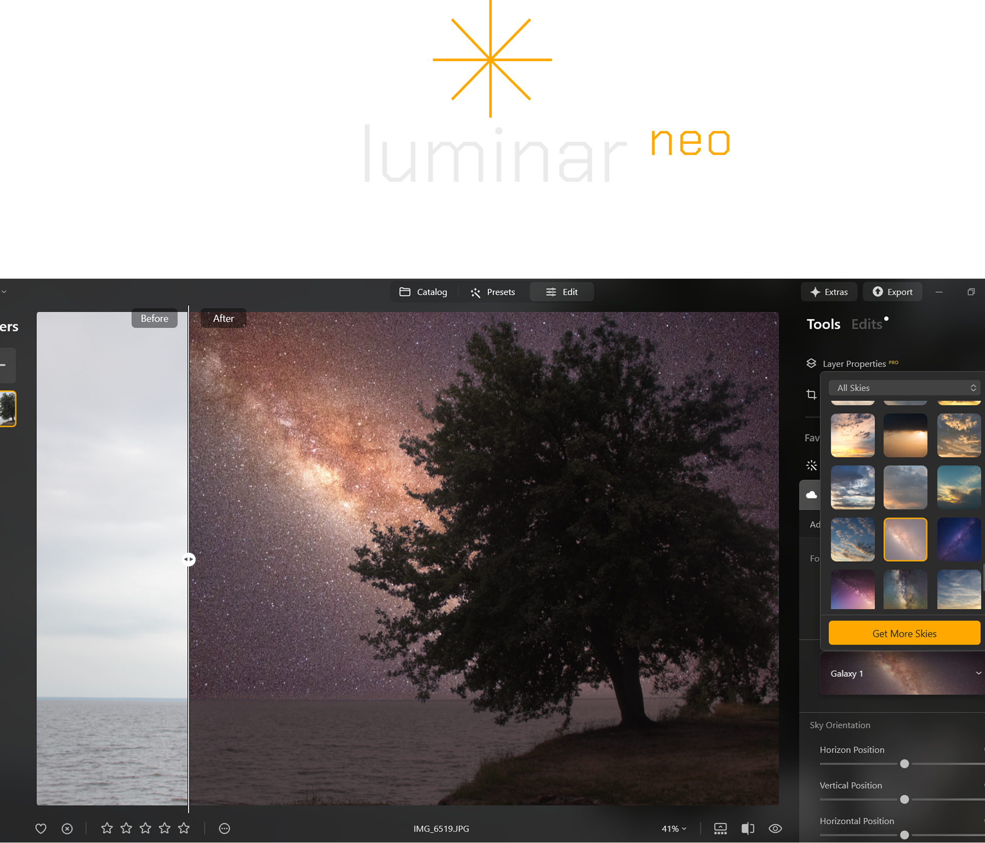The image size is (985, 843).
Task: Reject the photo with the X icon
Action: pyautogui.click(x=67, y=829)
